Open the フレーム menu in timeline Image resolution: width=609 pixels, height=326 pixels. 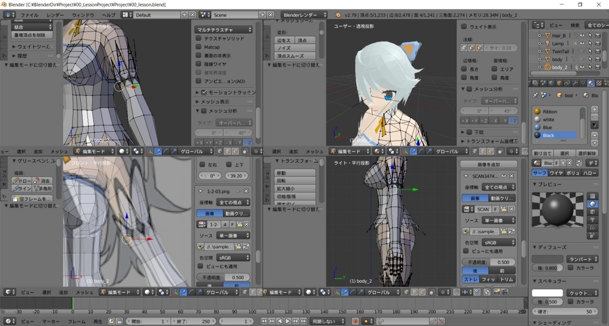coord(77,321)
